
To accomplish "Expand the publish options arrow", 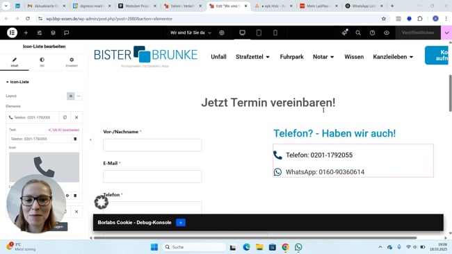I will tap(446, 33).
